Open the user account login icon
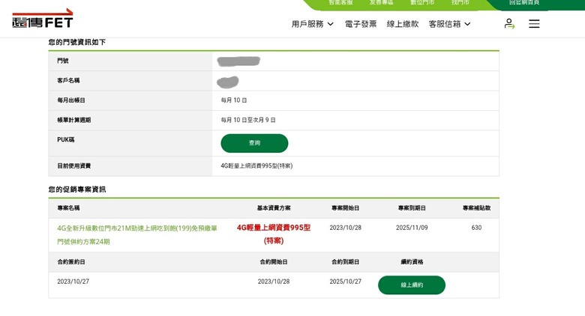 coord(509,24)
